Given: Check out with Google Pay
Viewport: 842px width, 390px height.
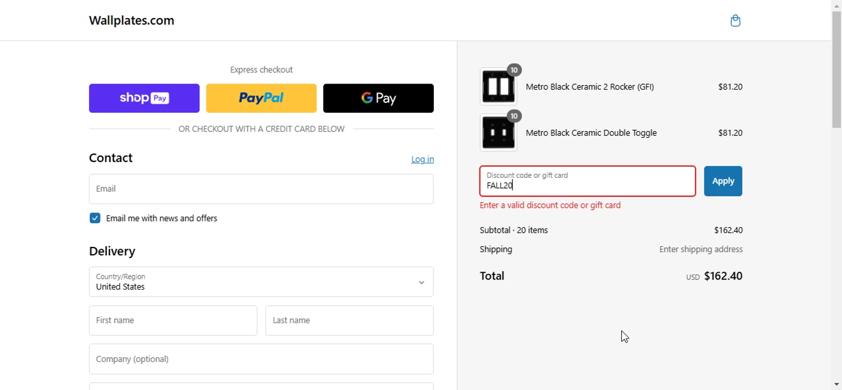Looking at the screenshot, I should click(378, 98).
